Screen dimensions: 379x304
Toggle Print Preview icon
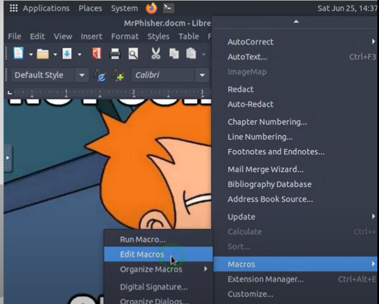coord(133,54)
